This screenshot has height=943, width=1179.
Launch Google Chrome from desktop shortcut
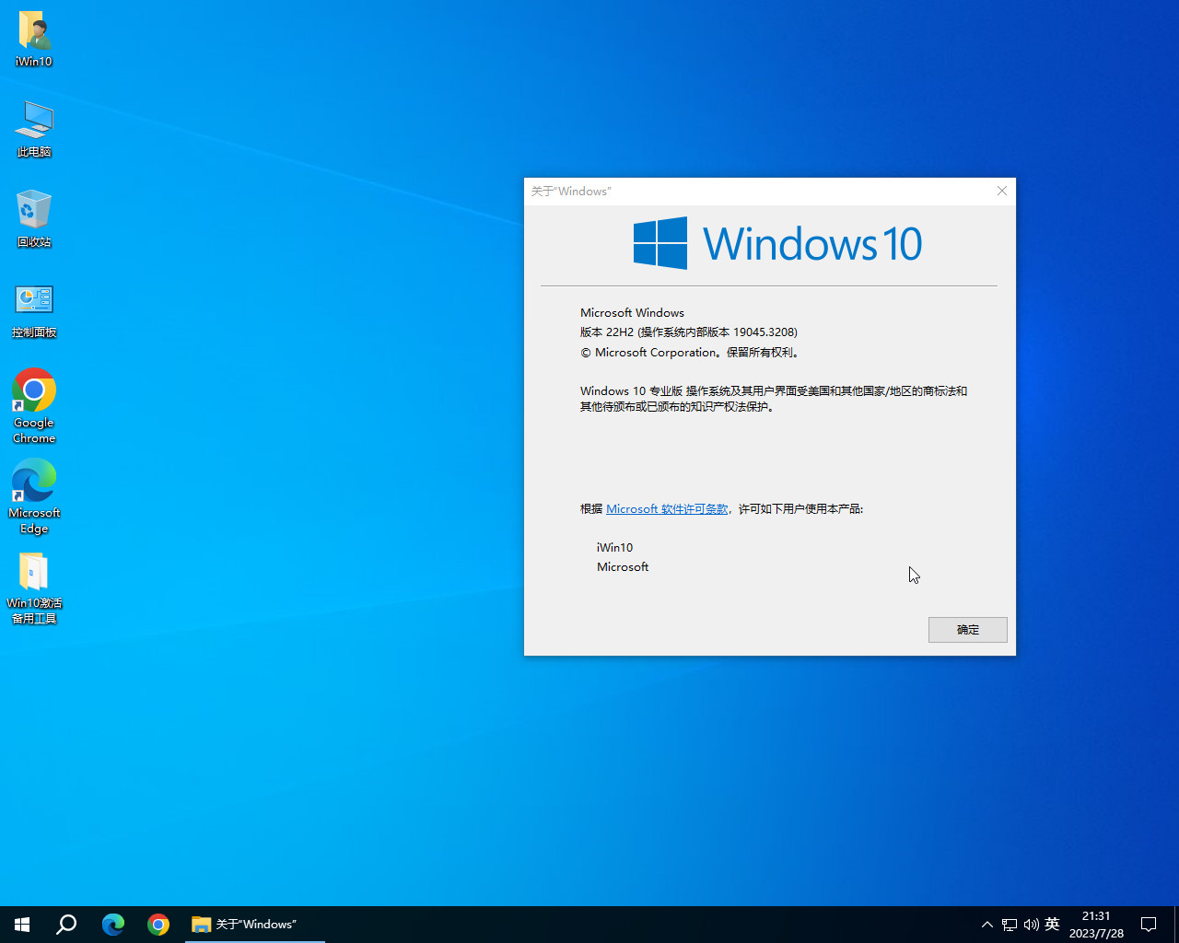34,406
